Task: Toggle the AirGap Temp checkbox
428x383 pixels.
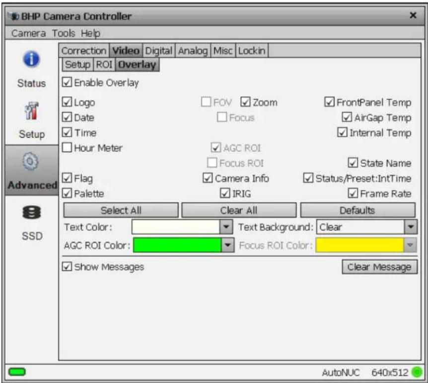Action: (x=347, y=117)
